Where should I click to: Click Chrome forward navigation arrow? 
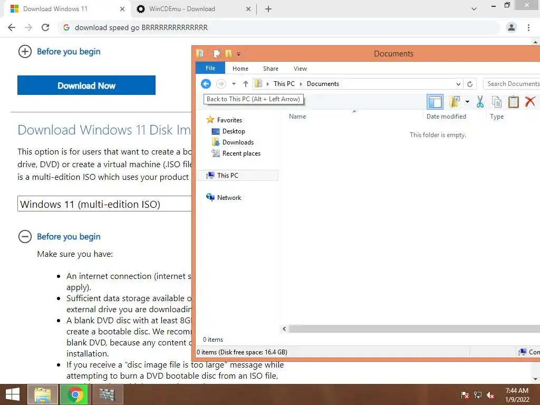(28, 27)
